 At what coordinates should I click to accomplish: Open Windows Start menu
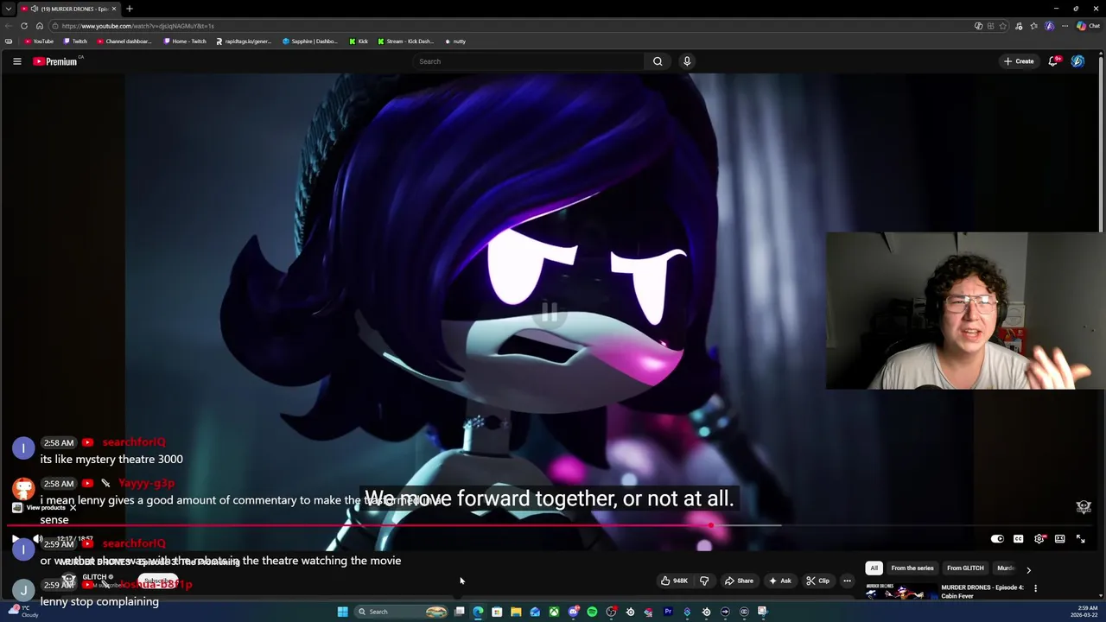(342, 612)
